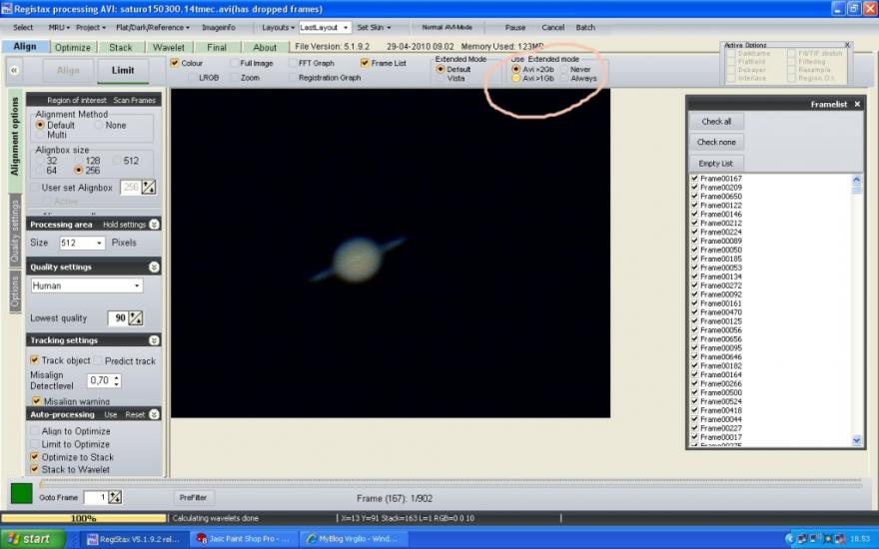This screenshot has height=549, width=879.
Task: Adjust the Misalign Detectlevel spinner
Action: coord(117,381)
